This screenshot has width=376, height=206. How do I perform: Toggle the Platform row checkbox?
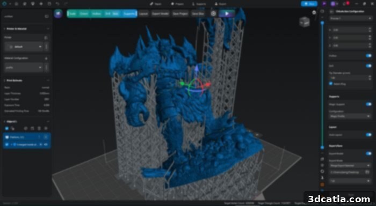coord(7,137)
